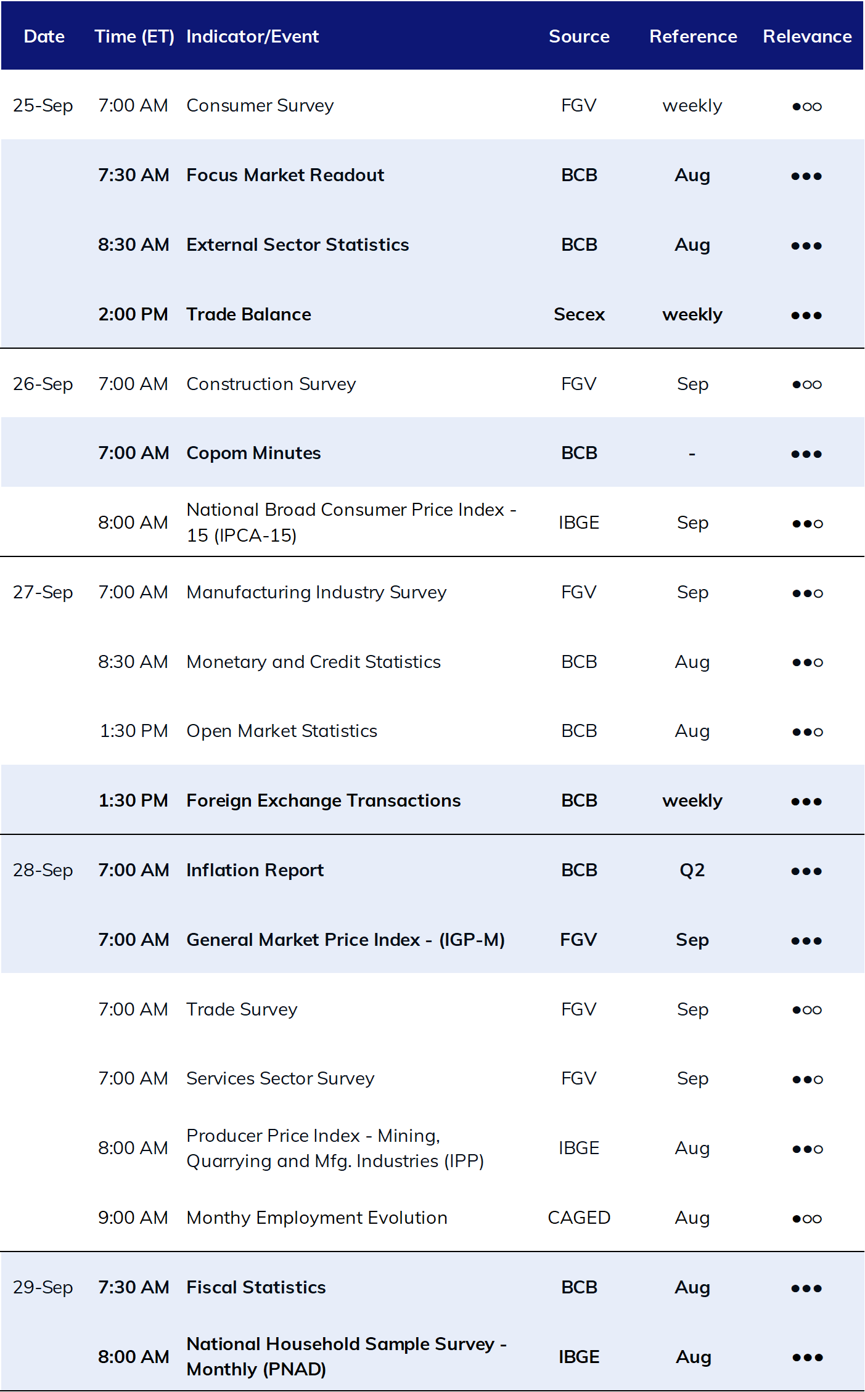
Task: Click relevance dots for Inflation Report
Action: click(x=807, y=871)
